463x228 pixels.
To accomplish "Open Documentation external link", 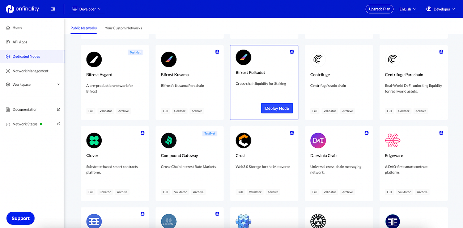I will click(32, 109).
